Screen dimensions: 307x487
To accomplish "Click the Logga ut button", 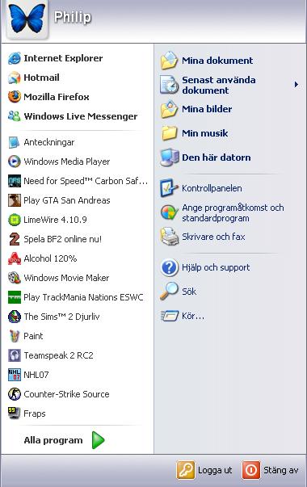I will coord(204,470).
